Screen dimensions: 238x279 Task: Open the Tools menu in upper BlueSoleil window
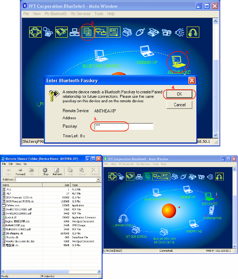(x=99, y=14)
